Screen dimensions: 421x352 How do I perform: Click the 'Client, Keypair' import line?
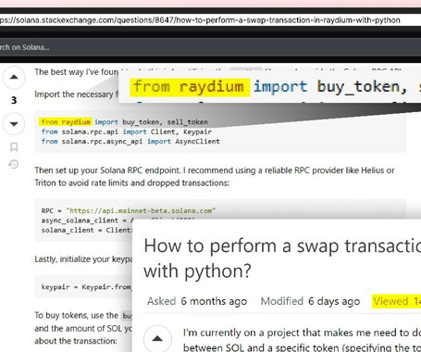127,132
